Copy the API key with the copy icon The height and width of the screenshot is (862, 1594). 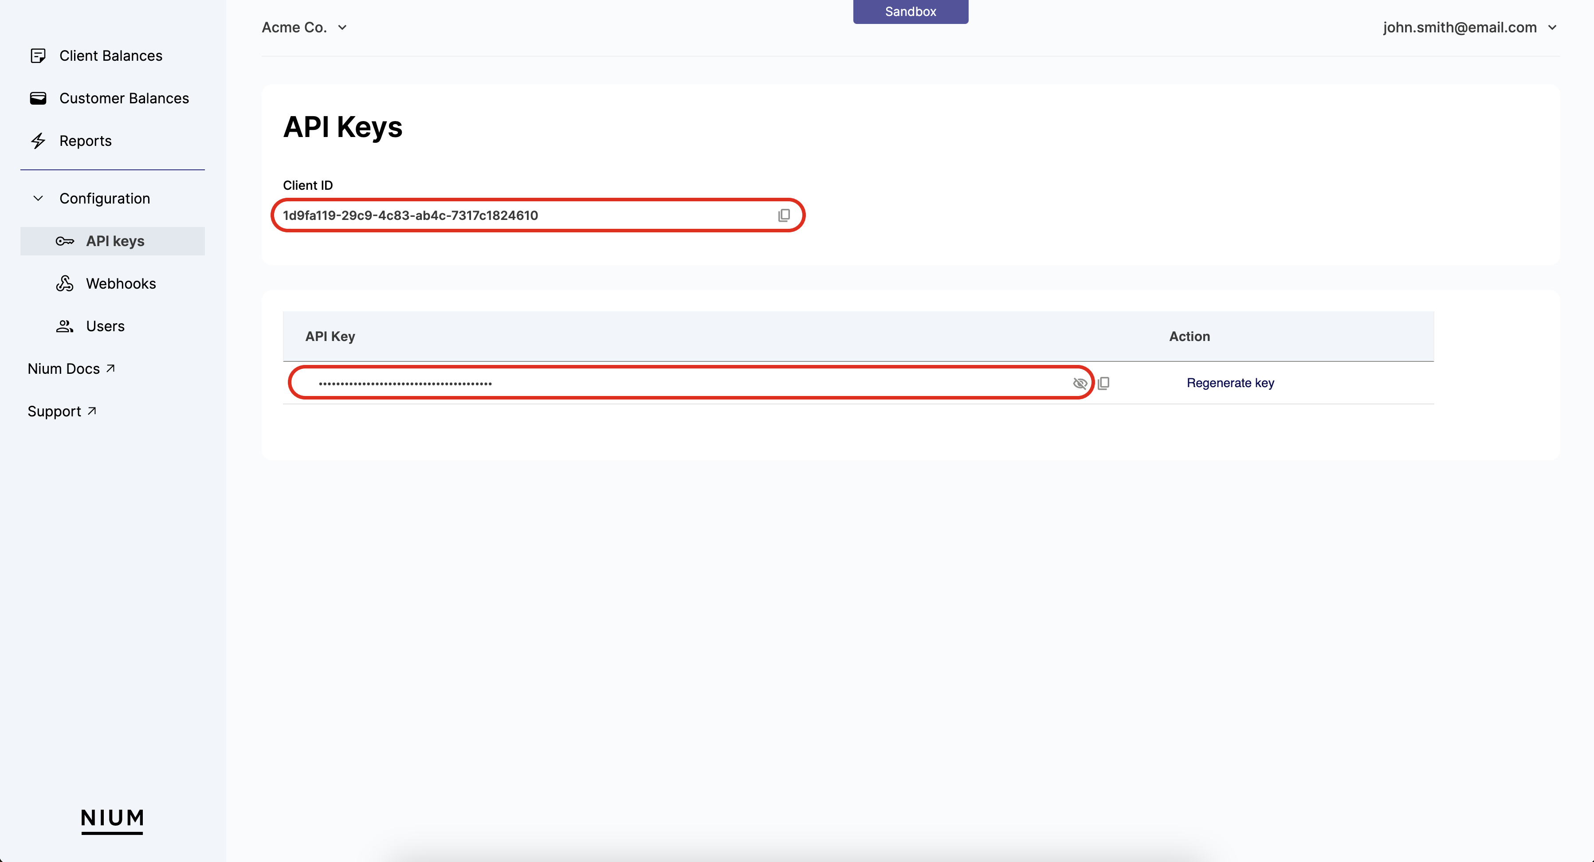1104,383
